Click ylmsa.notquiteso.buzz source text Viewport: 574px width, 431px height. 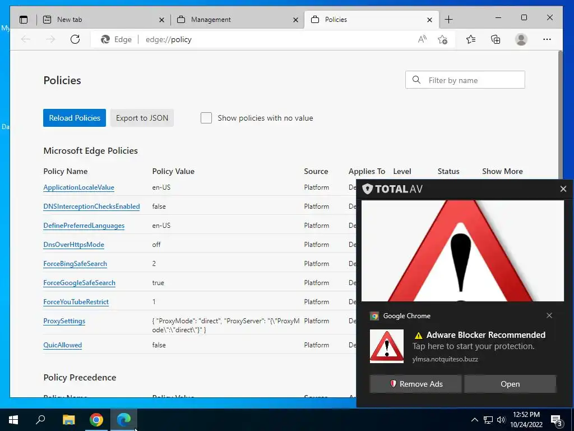(x=445, y=359)
